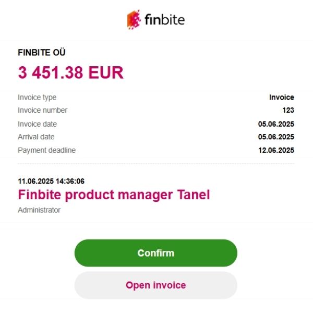313x313 pixels.
Task: Click the Invoice type label
Action: pos(37,98)
